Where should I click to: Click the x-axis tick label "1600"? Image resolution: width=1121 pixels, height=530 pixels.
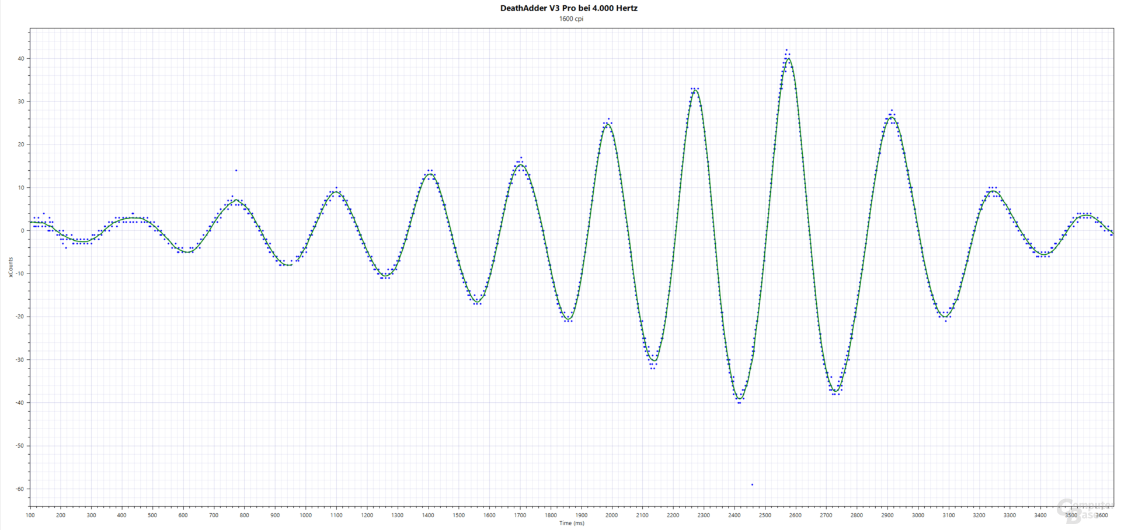point(489,515)
